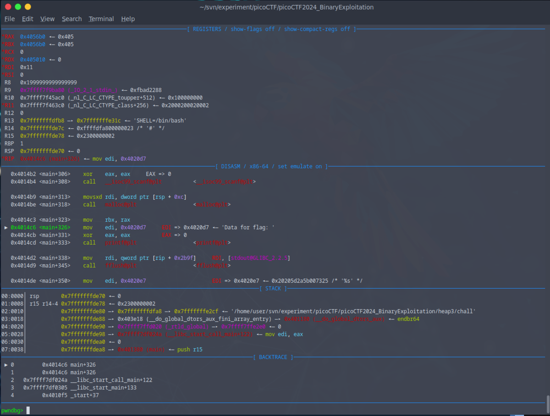
Task: Click stack entry 06:0030 address 0x7fffffffdea0
Action: point(83,342)
